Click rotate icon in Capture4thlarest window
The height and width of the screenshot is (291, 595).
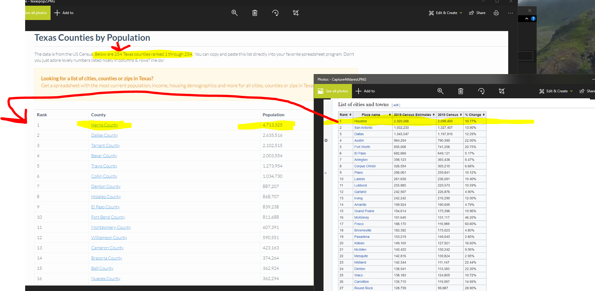pyautogui.click(x=481, y=91)
